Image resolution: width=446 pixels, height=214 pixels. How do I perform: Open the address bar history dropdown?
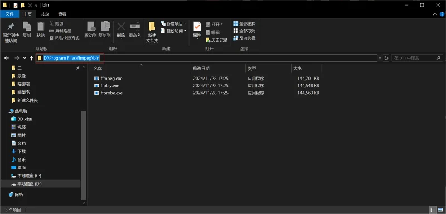pyautogui.click(x=380, y=58)
